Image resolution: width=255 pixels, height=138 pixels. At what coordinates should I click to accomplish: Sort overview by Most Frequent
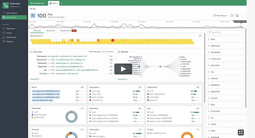pos(95,52)
